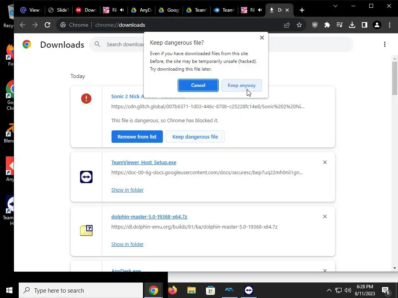Open dolphin-master-5.0-19368-x64.7z link
This screenshot has height=298, width=398.
click(x=149, y=217)
